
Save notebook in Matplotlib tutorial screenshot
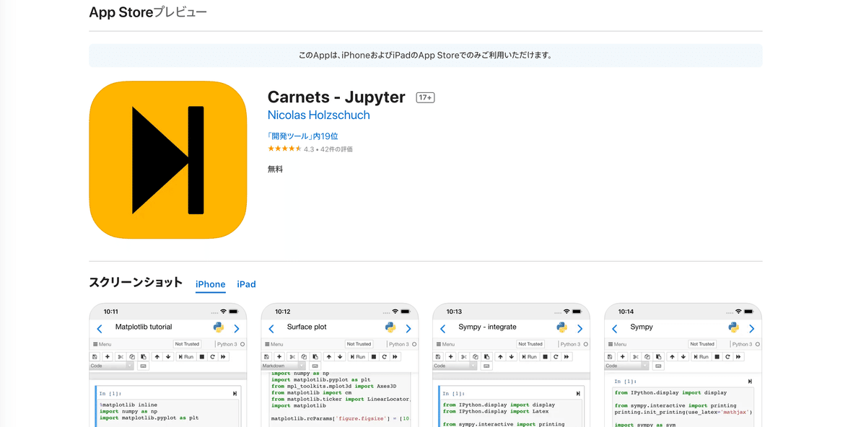[x=95, y=357]
